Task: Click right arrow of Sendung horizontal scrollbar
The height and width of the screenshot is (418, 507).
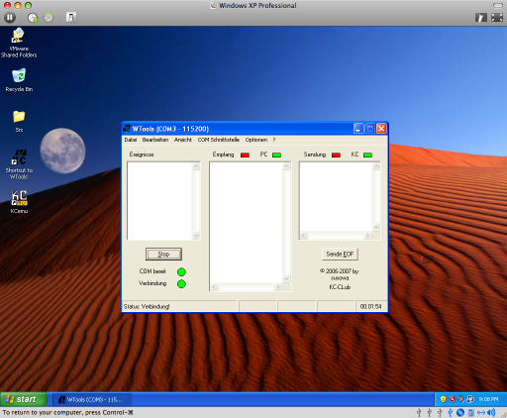Action: (367, 236)
